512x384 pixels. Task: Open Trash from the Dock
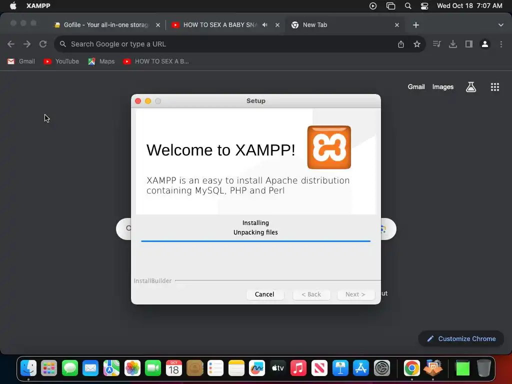pyautogui.click(x=483, y=368)
